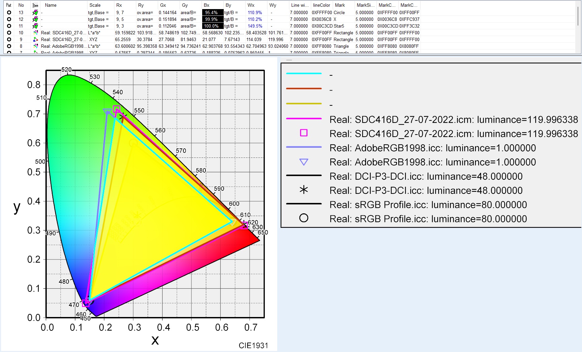Select the 100.0% coverage cell

[213, 26]
